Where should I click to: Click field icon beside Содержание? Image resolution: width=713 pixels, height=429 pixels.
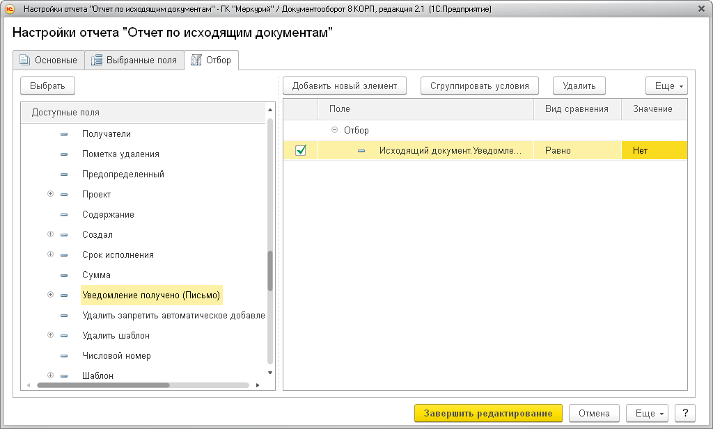point(64,215)
